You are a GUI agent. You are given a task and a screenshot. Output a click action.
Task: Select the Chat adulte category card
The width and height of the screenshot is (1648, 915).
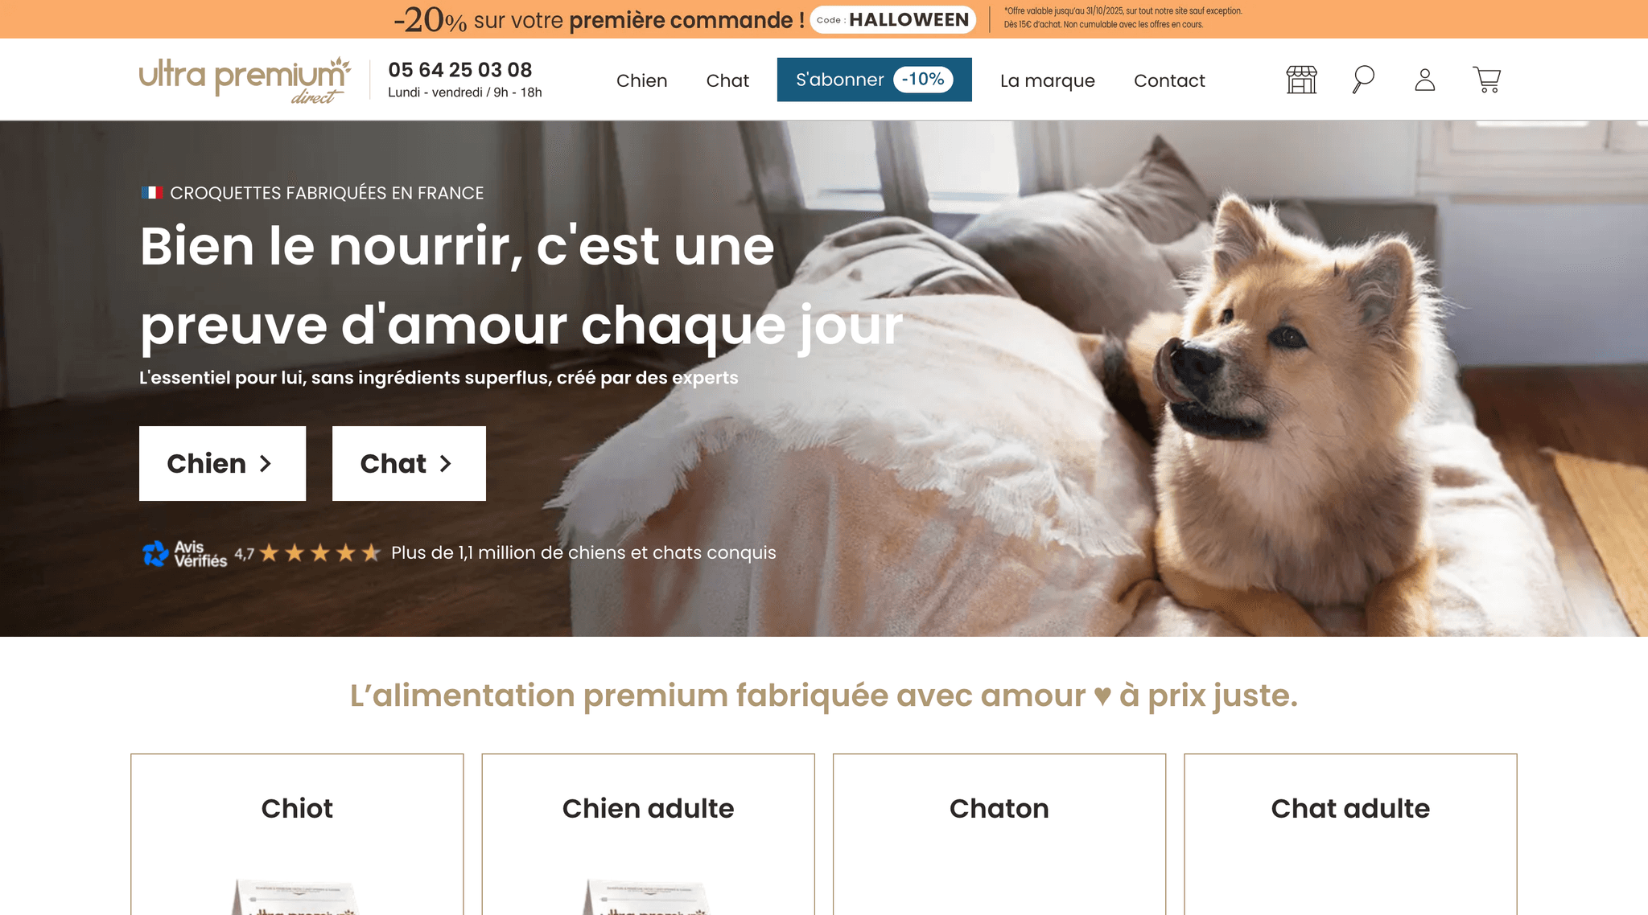coord(1350,834)
